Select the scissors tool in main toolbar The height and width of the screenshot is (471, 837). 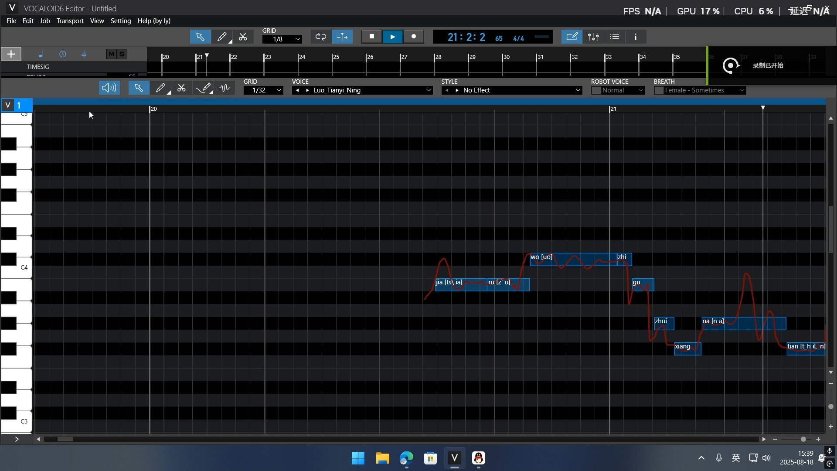tap(243, 37)
